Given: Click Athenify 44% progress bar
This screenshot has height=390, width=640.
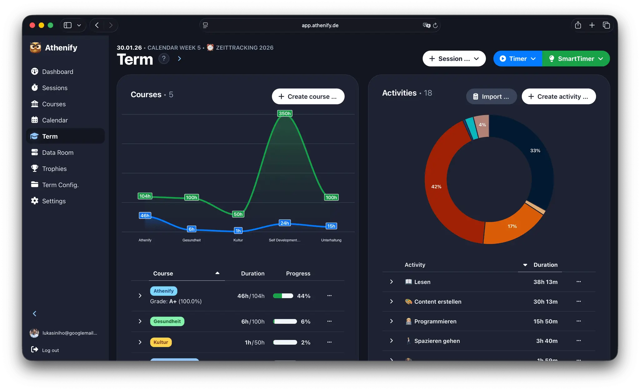Looking at the screenshot, I should point(283,296).
